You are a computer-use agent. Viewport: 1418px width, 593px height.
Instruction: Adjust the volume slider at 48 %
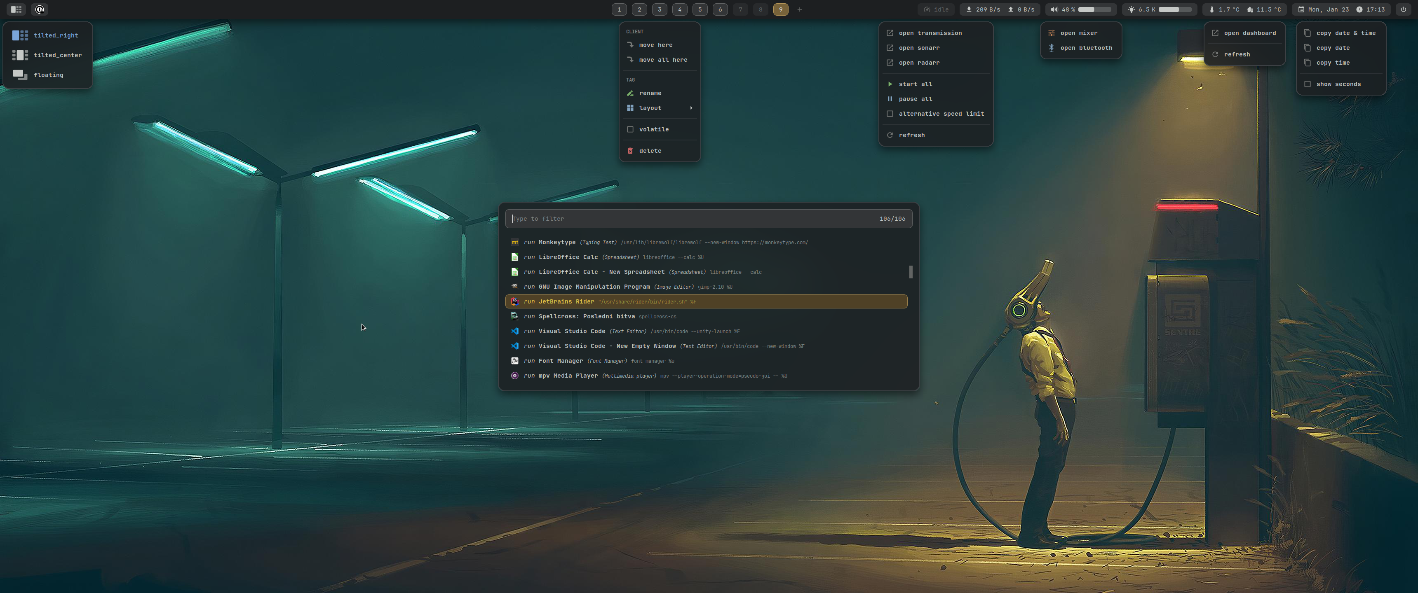pos(1094,9)
